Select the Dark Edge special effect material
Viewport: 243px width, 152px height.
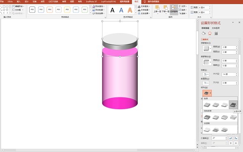click(x=207, y=117)
